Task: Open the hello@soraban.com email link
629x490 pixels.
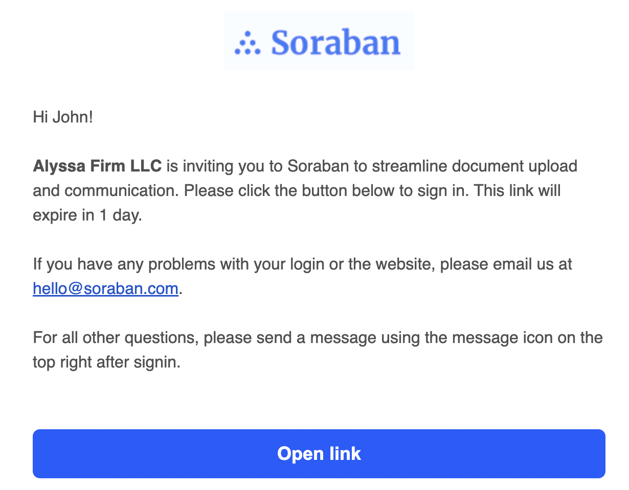Action: 105,289
